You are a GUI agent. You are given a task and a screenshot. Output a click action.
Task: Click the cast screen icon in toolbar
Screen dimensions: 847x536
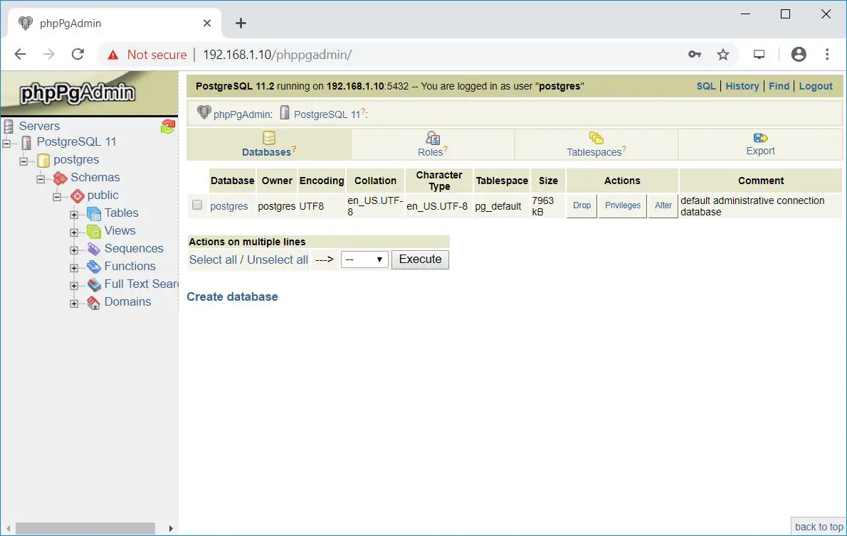[x=759, y=55]
